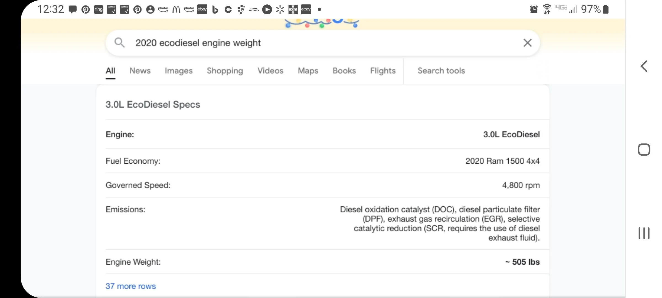
Task: Tap the Wi-Fi status icon
Action: pos(547,9)
